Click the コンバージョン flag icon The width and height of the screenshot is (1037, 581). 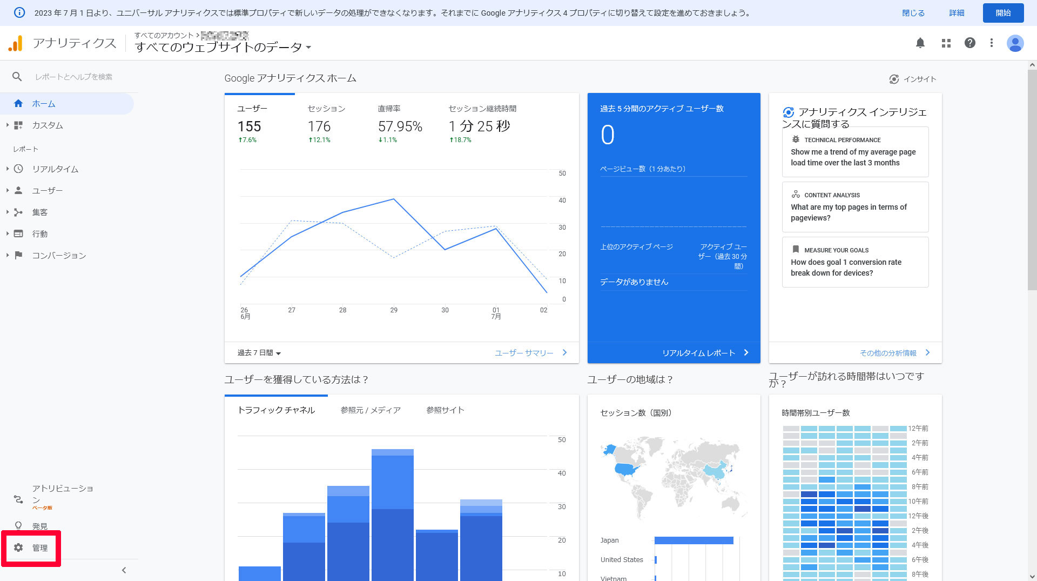click(x=18, y=255)
